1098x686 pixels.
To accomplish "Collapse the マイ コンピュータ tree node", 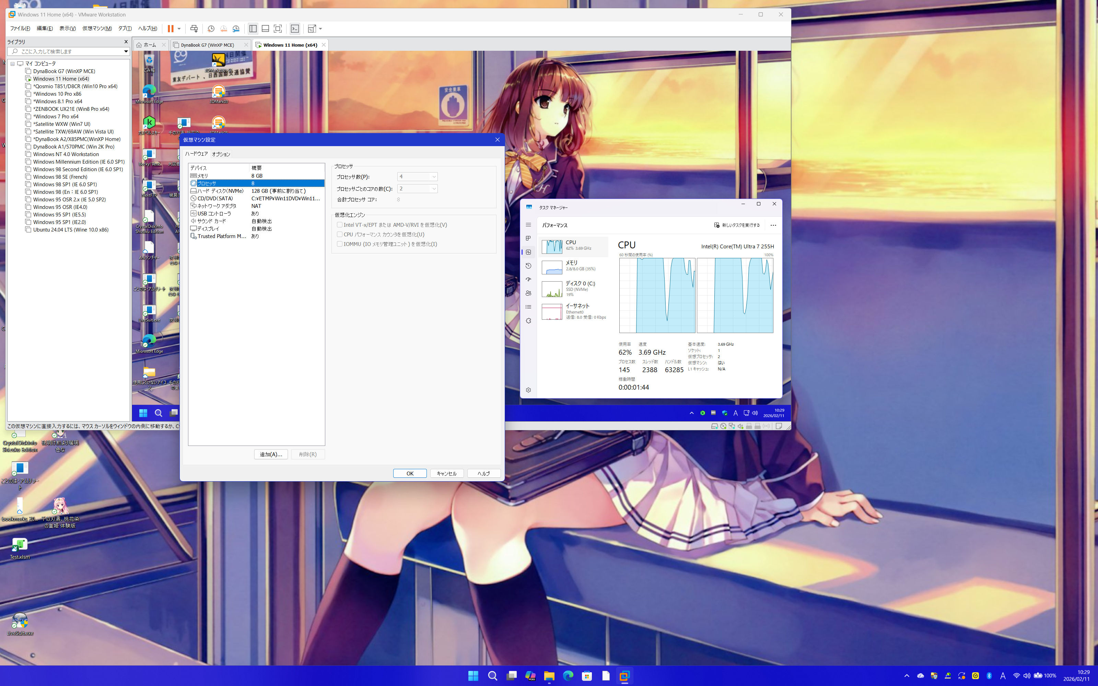I will click(x=13, y=63).
